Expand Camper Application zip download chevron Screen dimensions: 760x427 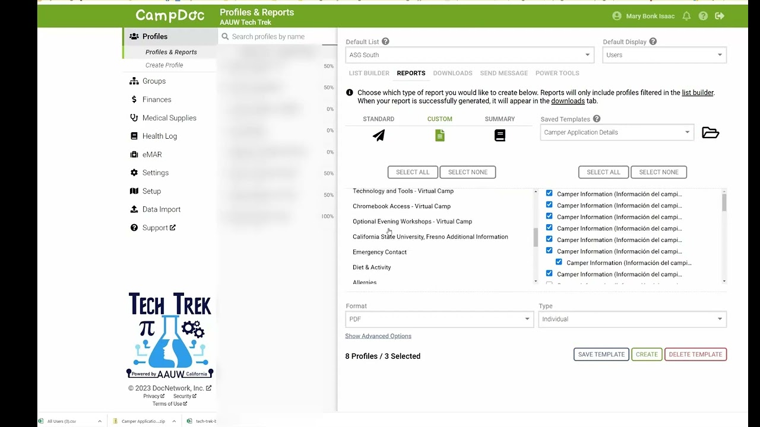(174, 421)
